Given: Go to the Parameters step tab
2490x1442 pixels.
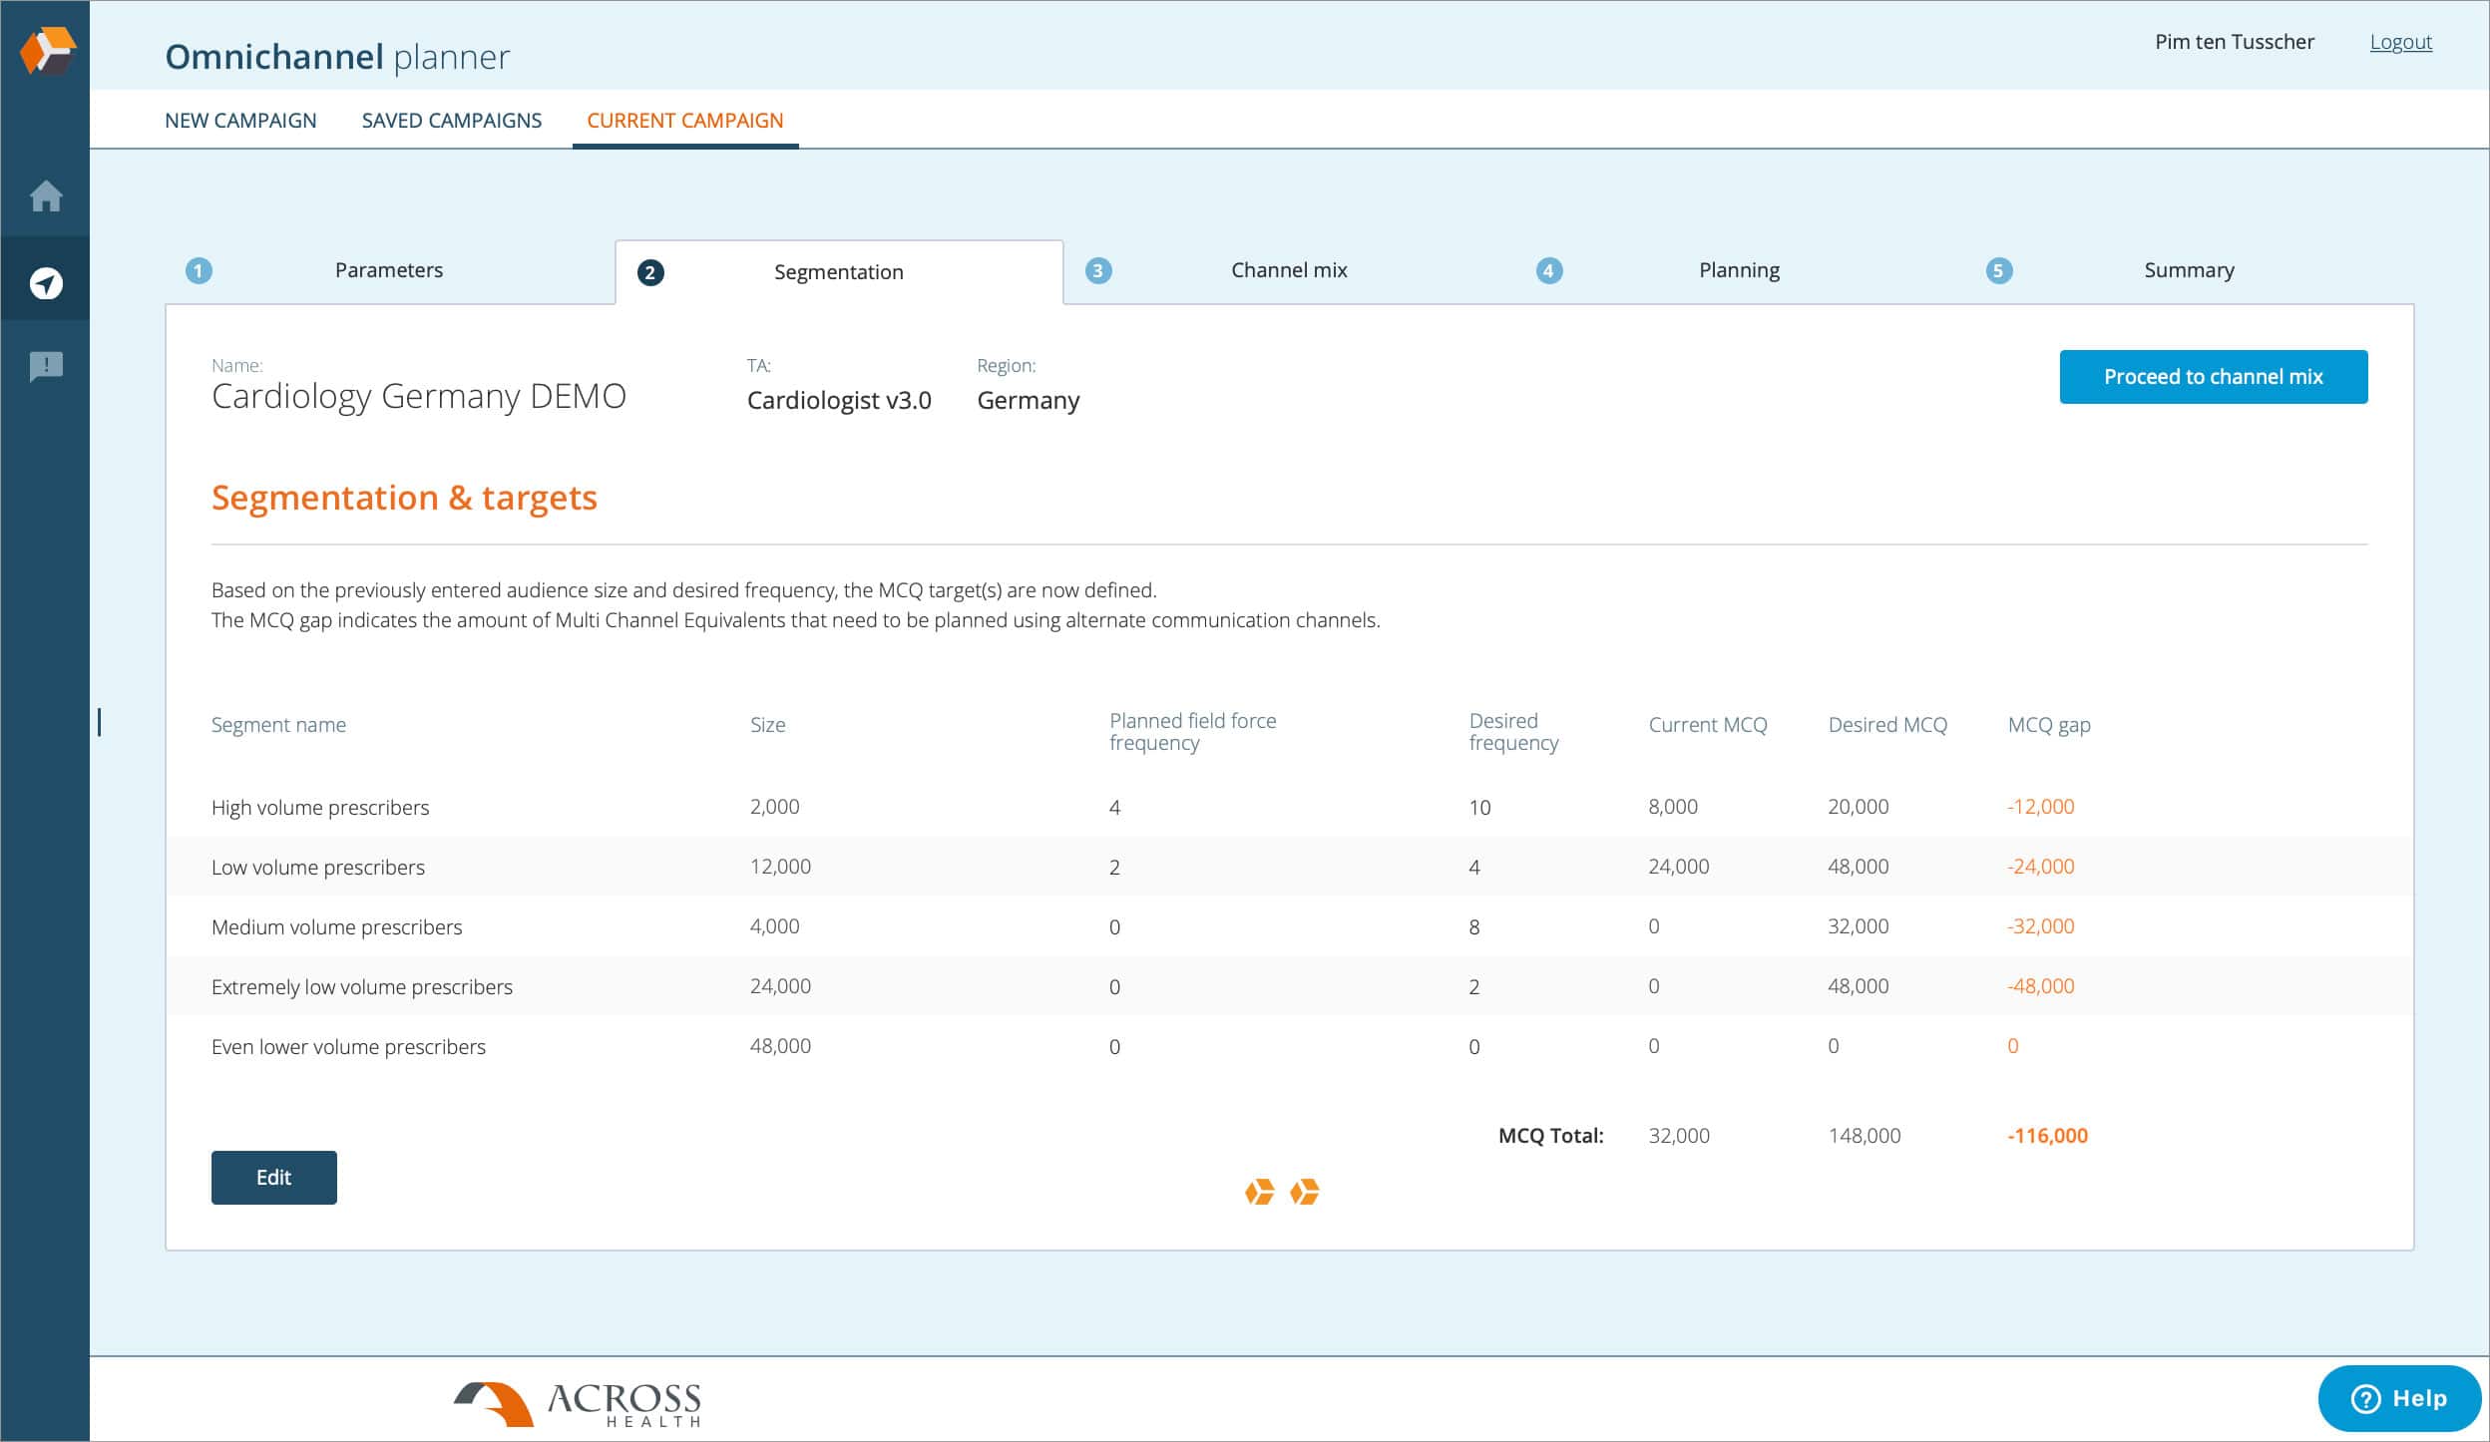Looking at the screenshot, I should point(389,270).
